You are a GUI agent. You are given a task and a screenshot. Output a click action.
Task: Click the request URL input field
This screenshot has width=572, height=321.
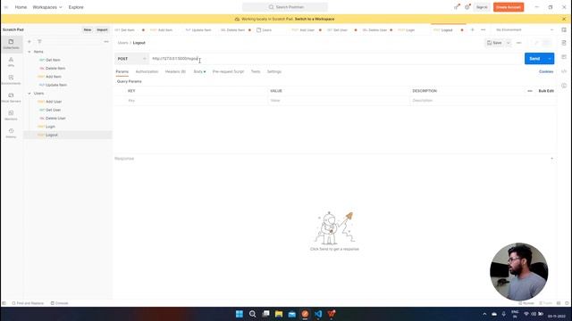click(x=336, y=59)
